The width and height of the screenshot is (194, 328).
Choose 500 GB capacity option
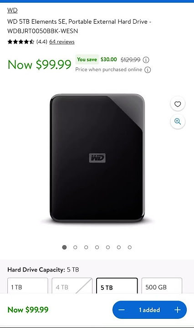pos(162,286)
